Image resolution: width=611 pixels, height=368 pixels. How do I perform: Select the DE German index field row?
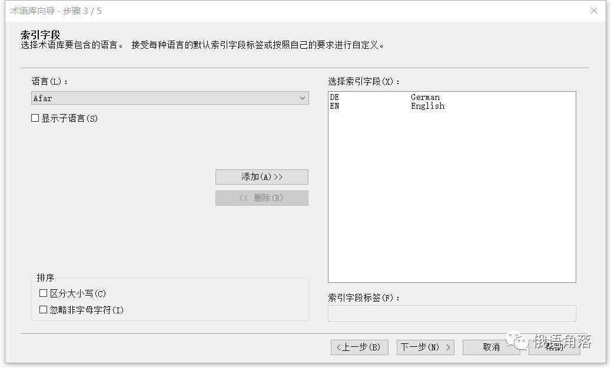451,97
